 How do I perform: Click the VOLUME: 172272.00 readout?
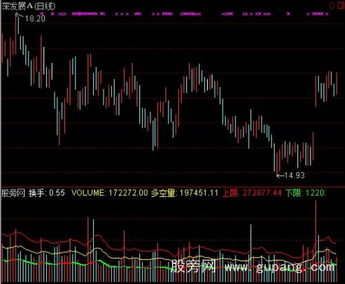(x=110, y=193)
